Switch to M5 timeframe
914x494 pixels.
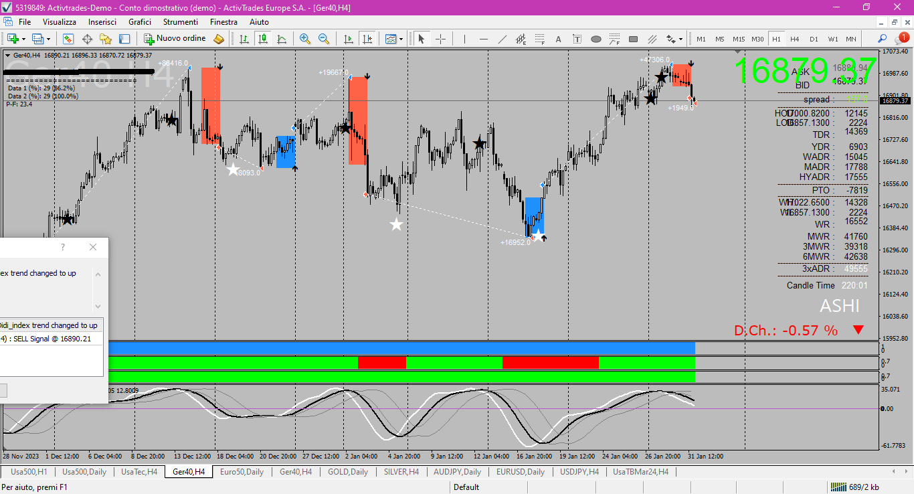click(720, 39)
